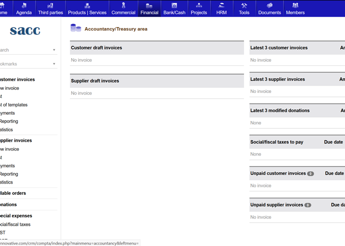Switch to the Financial menu tab
Viewport: 345px width, 246px height.
149,12
